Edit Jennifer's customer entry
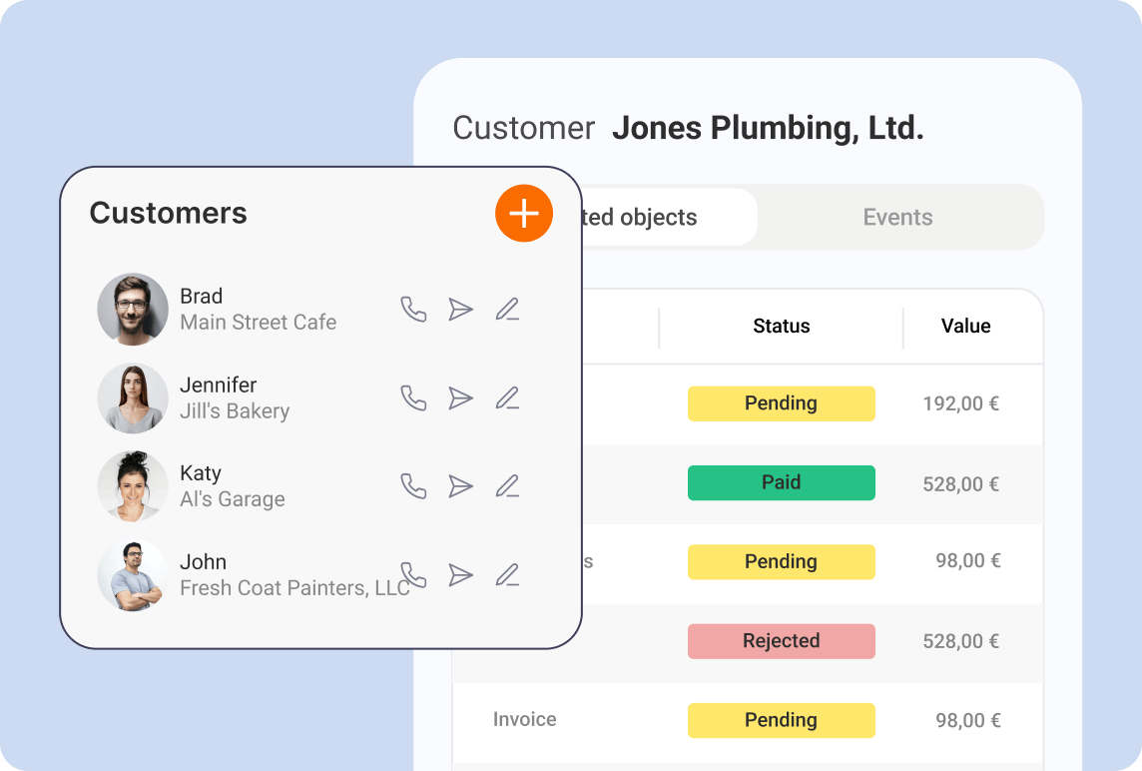1142x771 pixels. pyautogui.click(x=508, y=398)
